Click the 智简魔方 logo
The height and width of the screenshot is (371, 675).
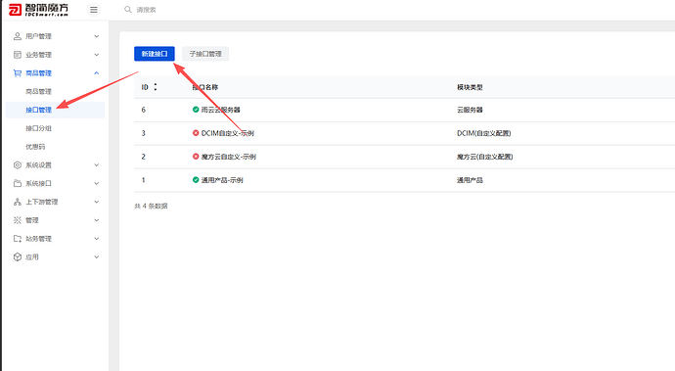click(38, 10)
